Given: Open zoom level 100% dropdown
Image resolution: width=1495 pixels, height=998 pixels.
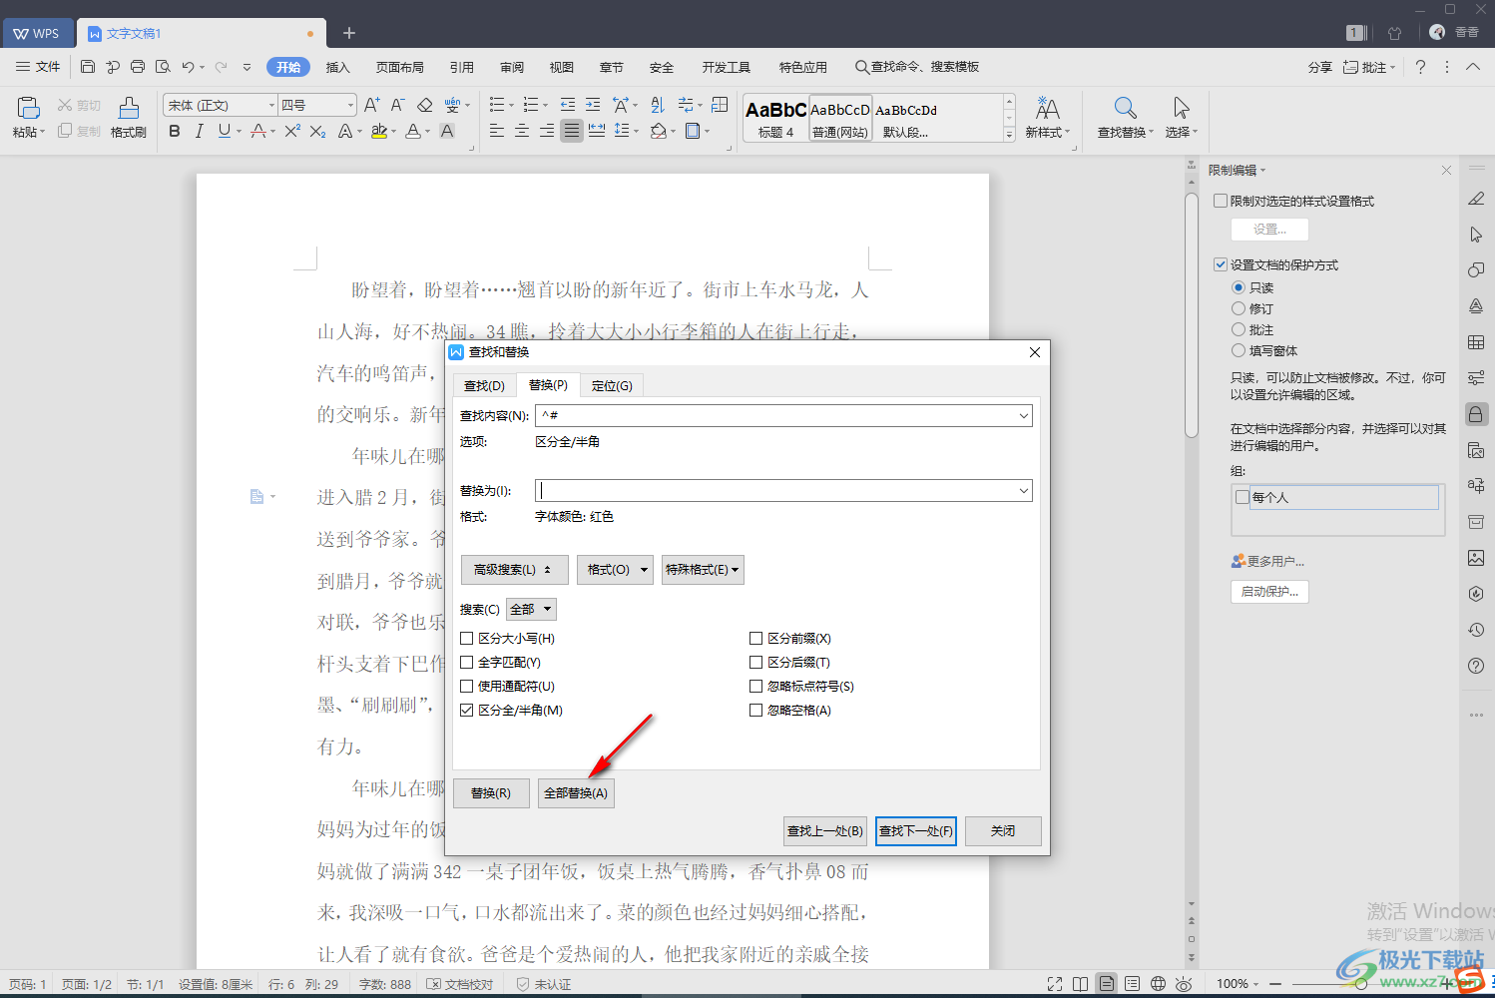Looking at the screenshot, I should (1238, 984).
